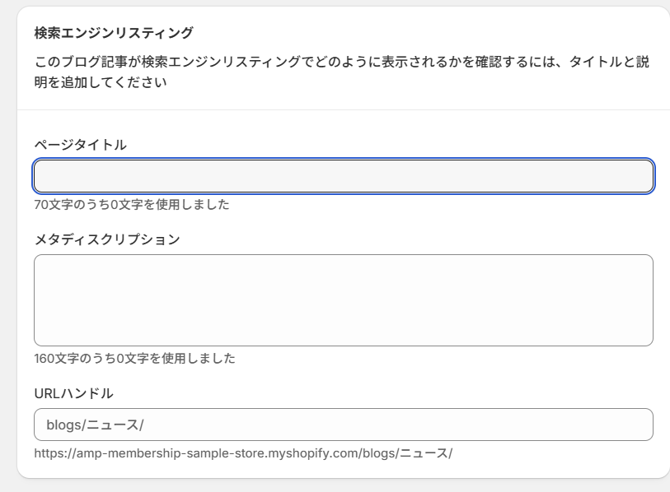Click the ページタイトル input field
This screenshot has width=670, height=492.
coord(343,176)
